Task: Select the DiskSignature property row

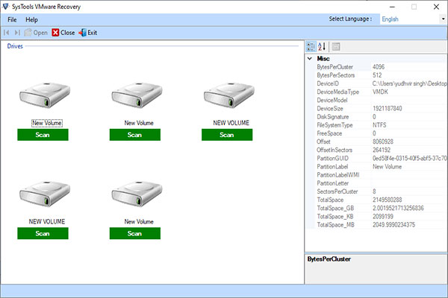Action: [x=381, y=117]
